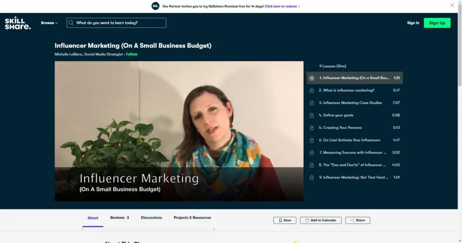The image size is (462, 243).
Task: Click the SK partner badge icon
Action: tap(156, 6)
